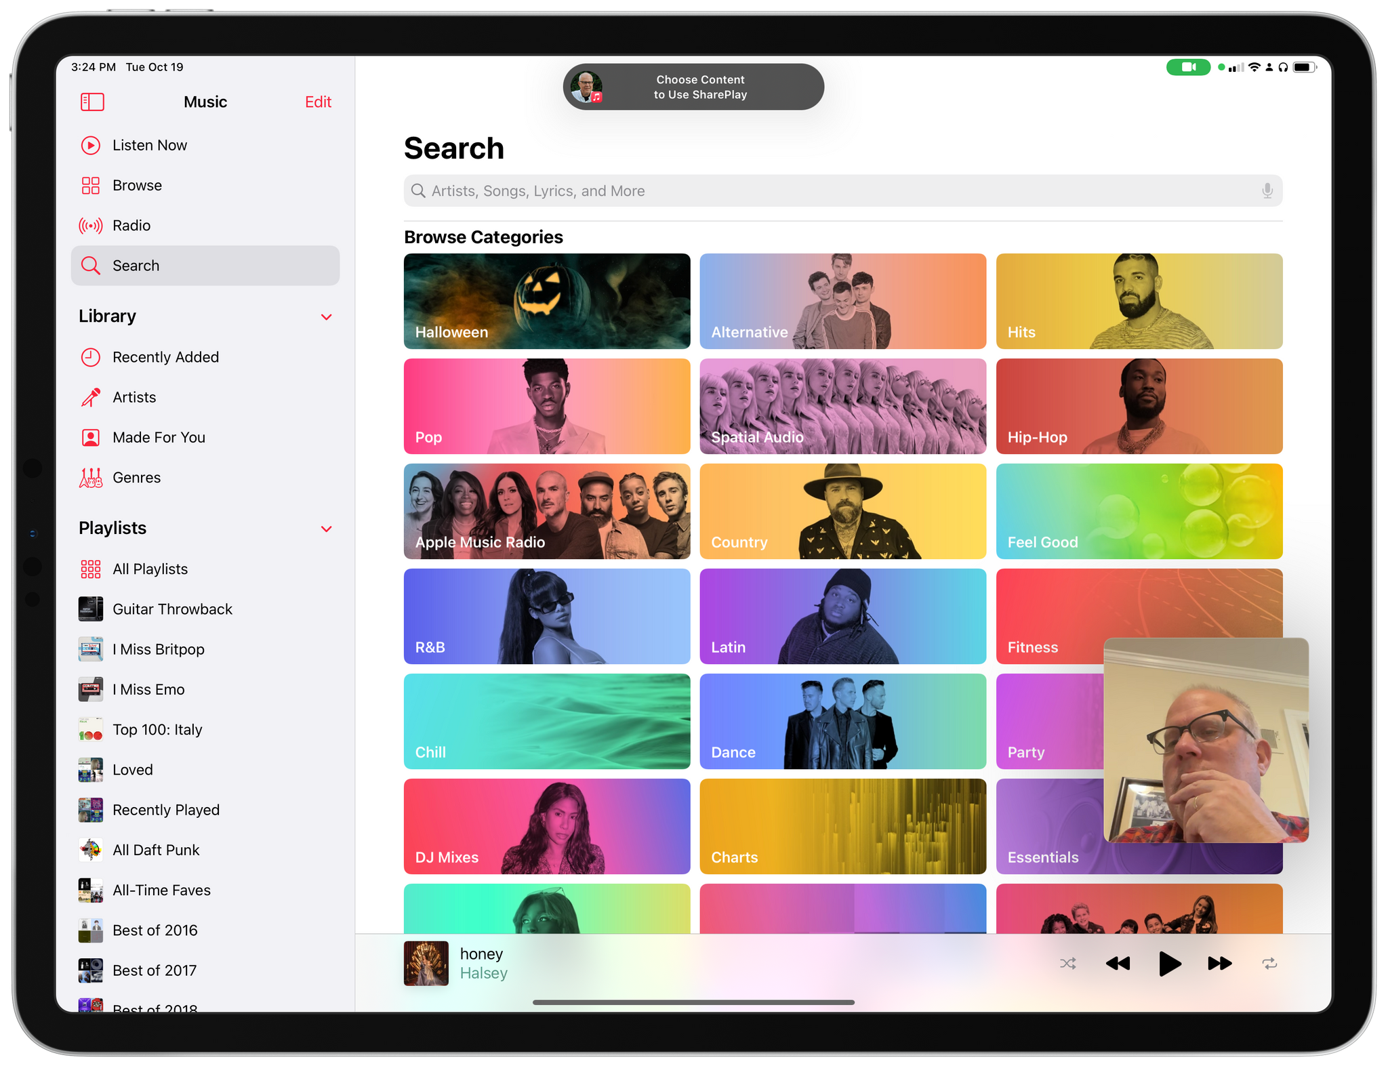This screenshot has width=1388, height=1068.
Task: Tap the Radio broadcast icon
Action: point(91,226)
